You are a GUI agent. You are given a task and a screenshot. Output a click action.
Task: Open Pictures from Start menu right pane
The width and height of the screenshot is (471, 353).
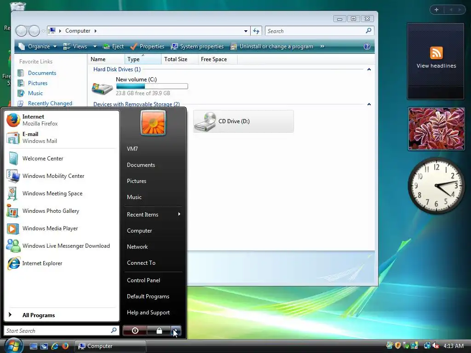[x=153, y=181]
